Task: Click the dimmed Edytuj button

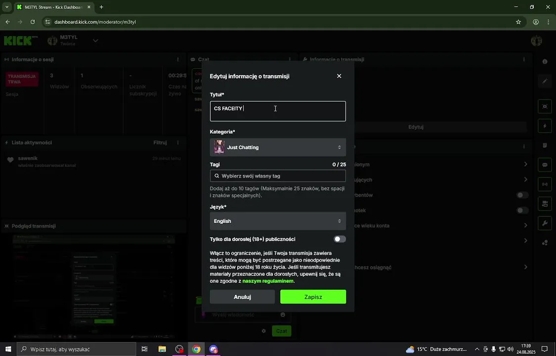Action: tap(416, 127)
